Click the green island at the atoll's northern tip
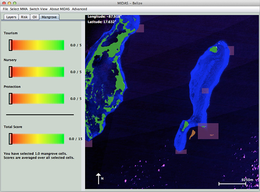Screen dimensions: 260x192 click(x=214, y=50)
